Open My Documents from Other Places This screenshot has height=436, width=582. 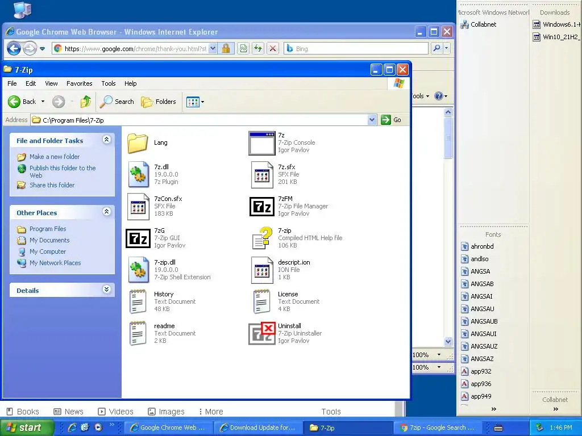pos(49,240)
